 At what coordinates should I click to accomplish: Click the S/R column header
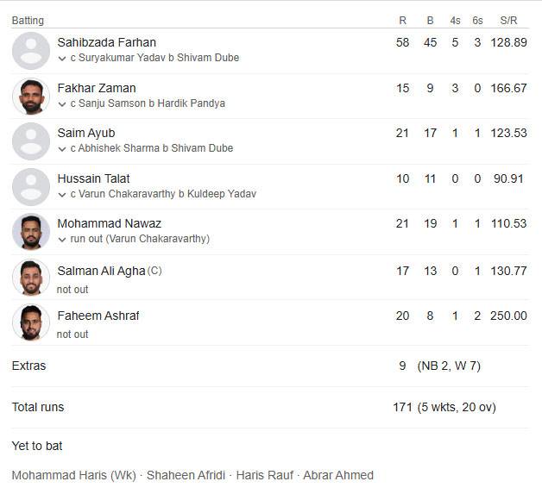pyautogui.click(x=508, y=21)
